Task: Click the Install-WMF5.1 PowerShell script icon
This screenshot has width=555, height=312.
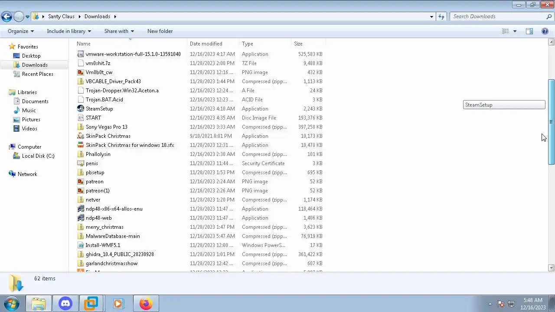Action: (80, 245)
